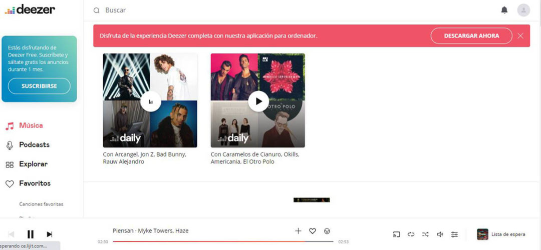Click the grid icon beside Explorar
541x250 pixels.
pyautogui.click(x=10, y=164)
